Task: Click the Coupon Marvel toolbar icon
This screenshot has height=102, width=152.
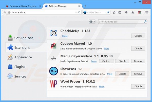Action: tap(139, 12)
